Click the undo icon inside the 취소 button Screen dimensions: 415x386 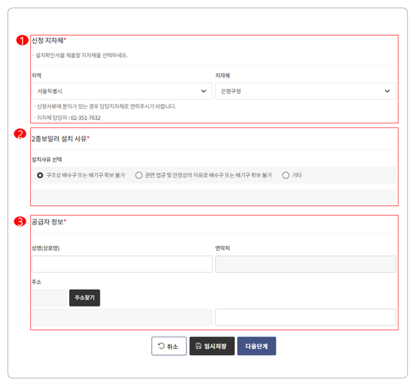tap(161, 346)
